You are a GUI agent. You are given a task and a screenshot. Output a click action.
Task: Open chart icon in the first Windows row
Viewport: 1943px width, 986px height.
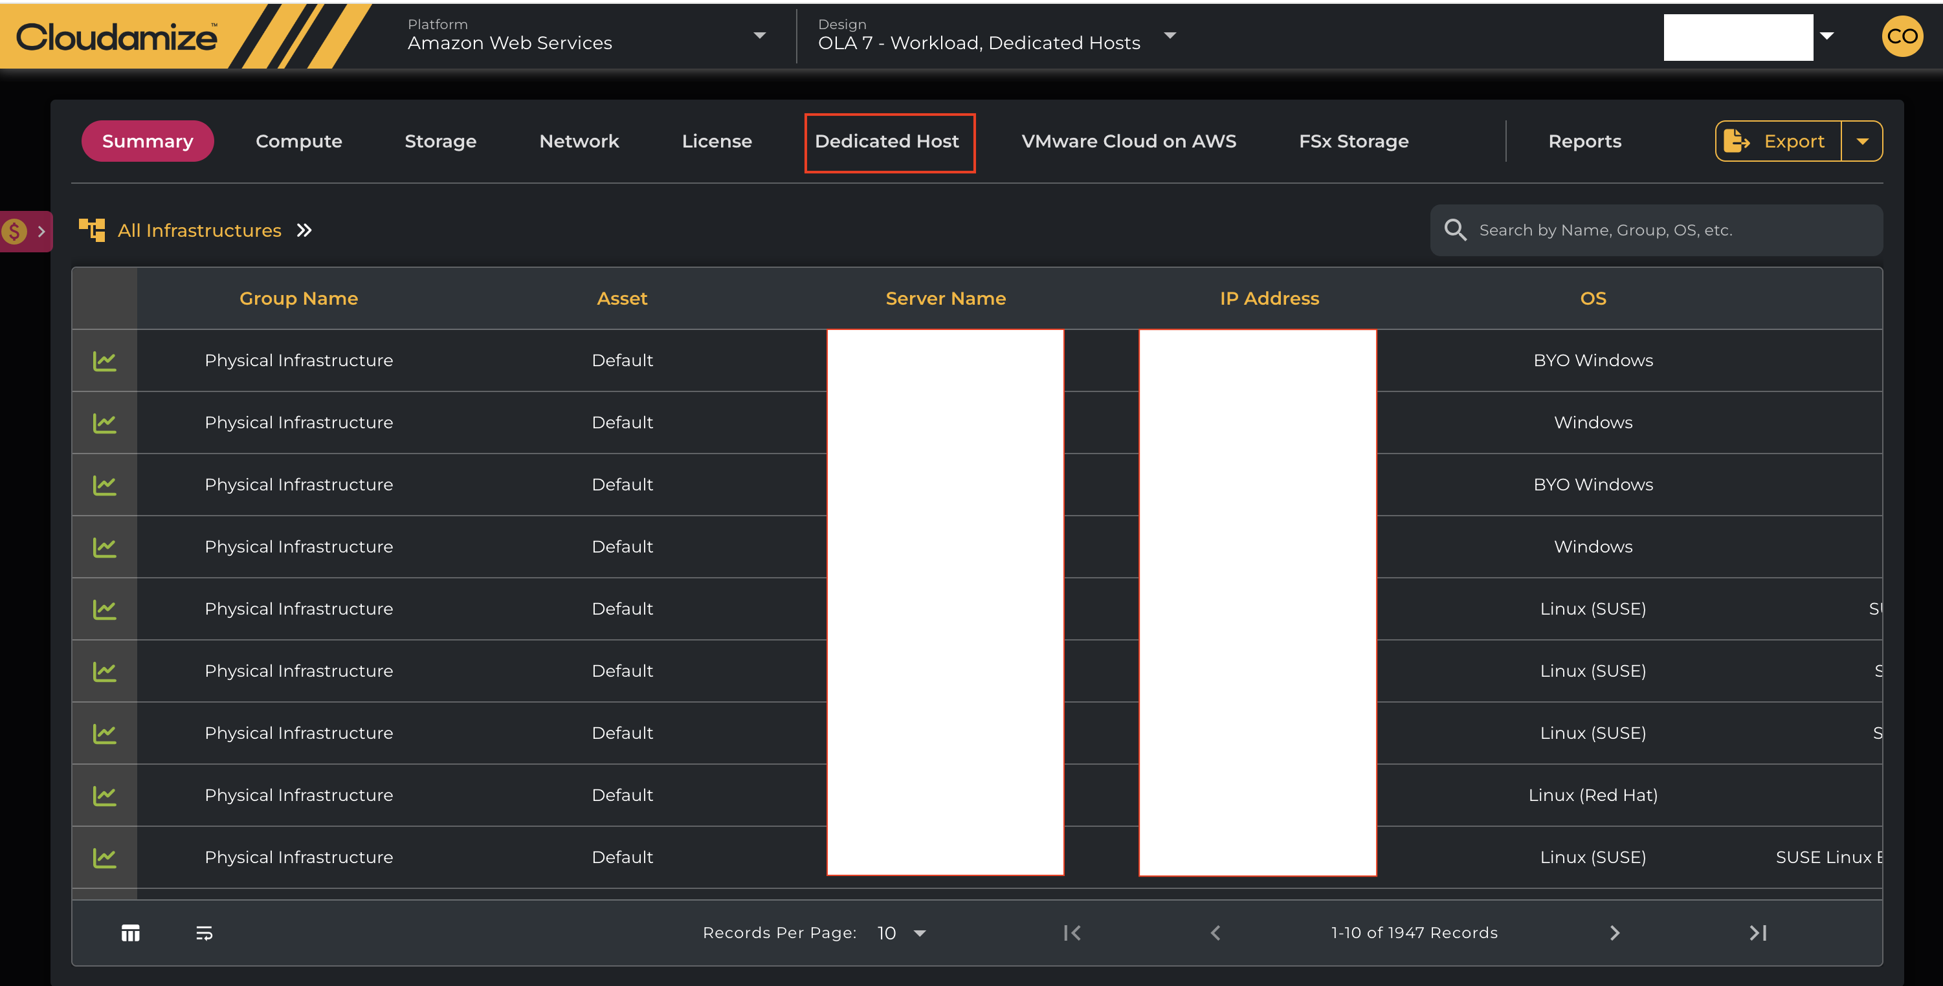point(104,423)
